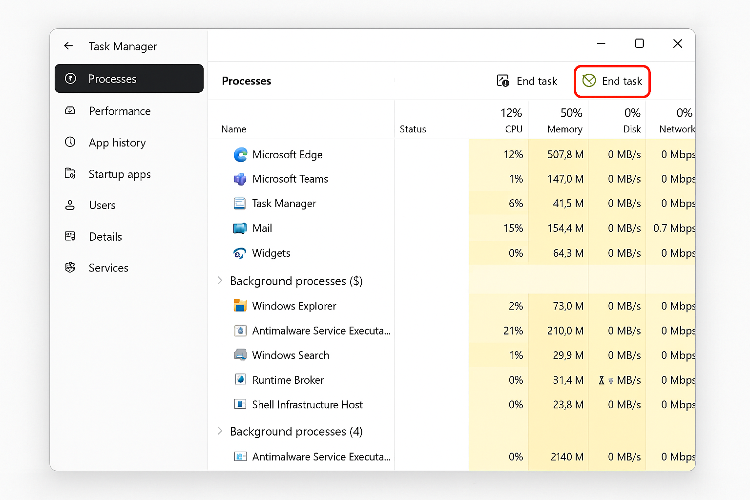Click Antimalware icon in the 2140 M row

240,457
